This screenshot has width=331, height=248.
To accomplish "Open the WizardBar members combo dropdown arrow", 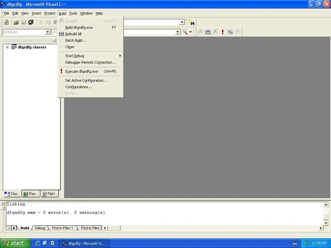I will click(x=178, y=32).
